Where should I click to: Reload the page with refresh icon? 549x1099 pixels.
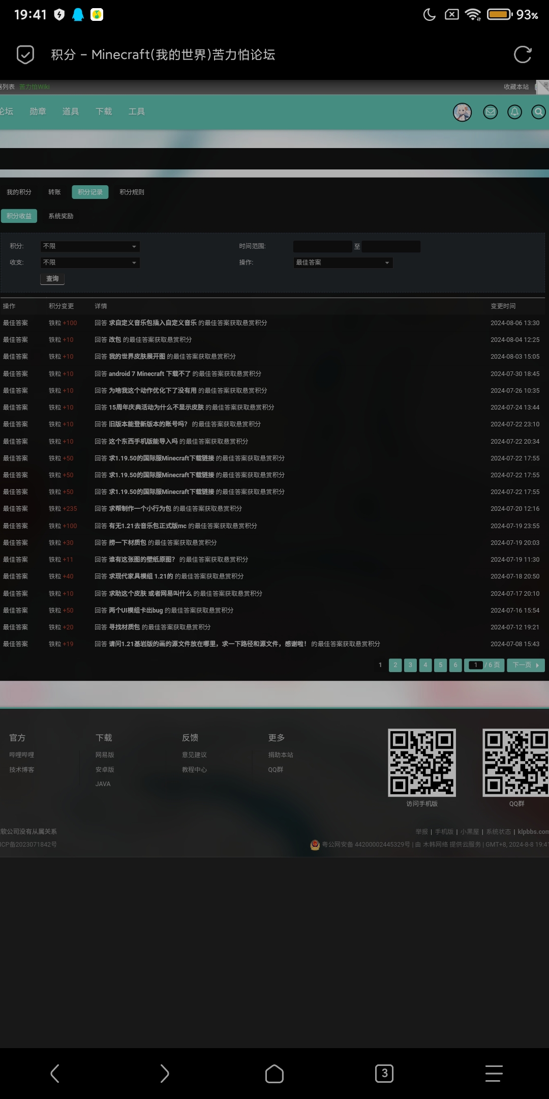coord(523,54)
